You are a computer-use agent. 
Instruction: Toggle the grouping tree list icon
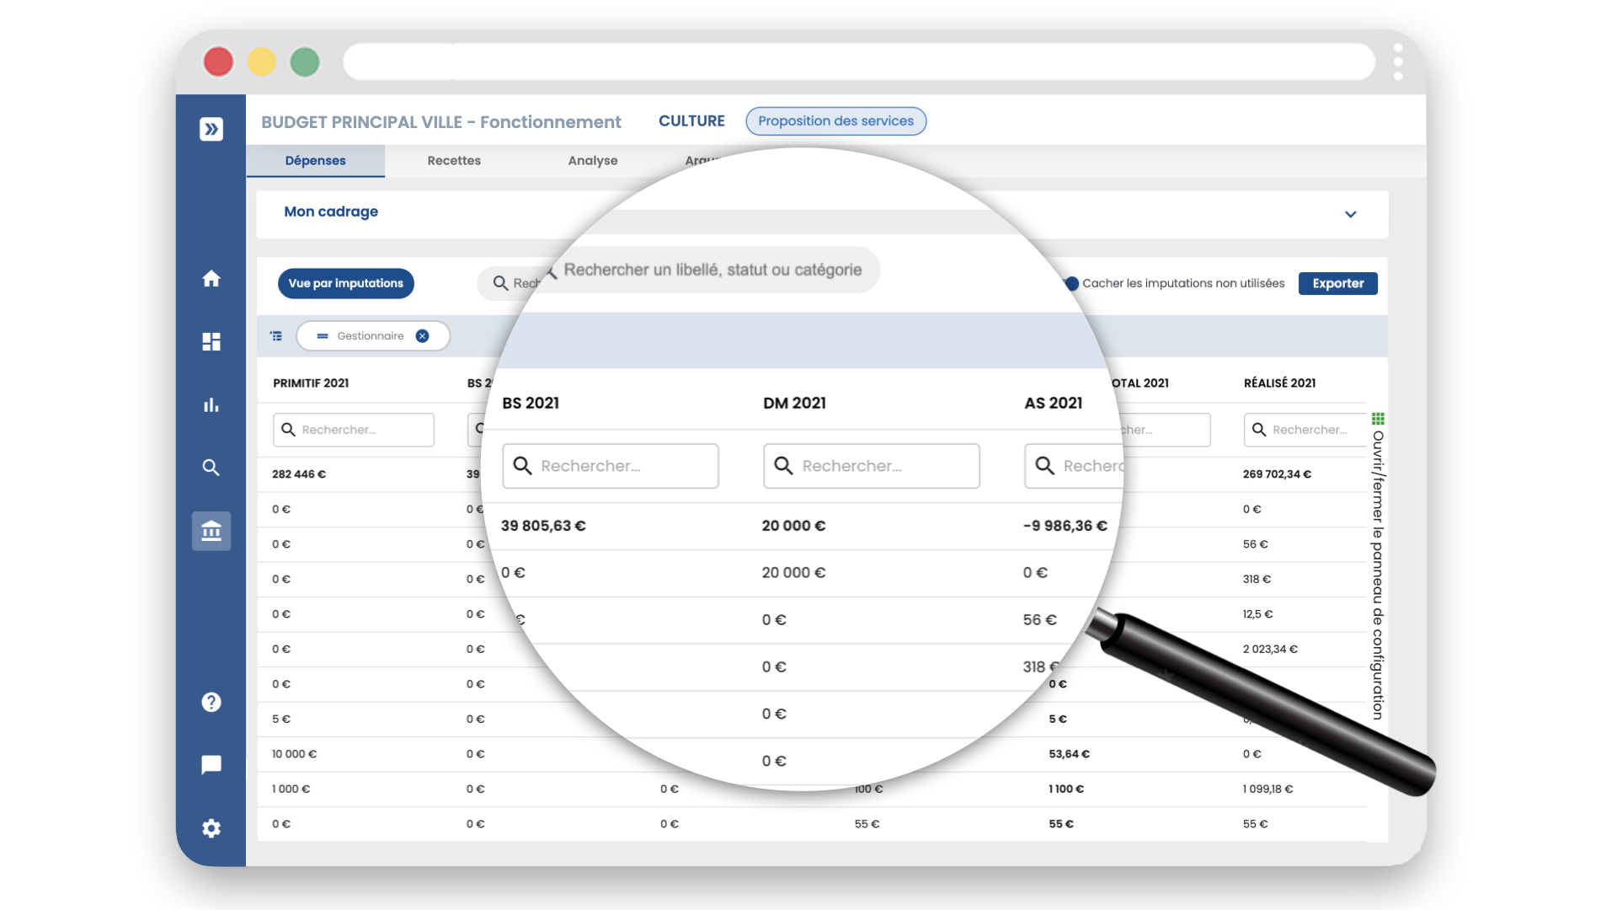pyautogui.click(x=276, y=336)
